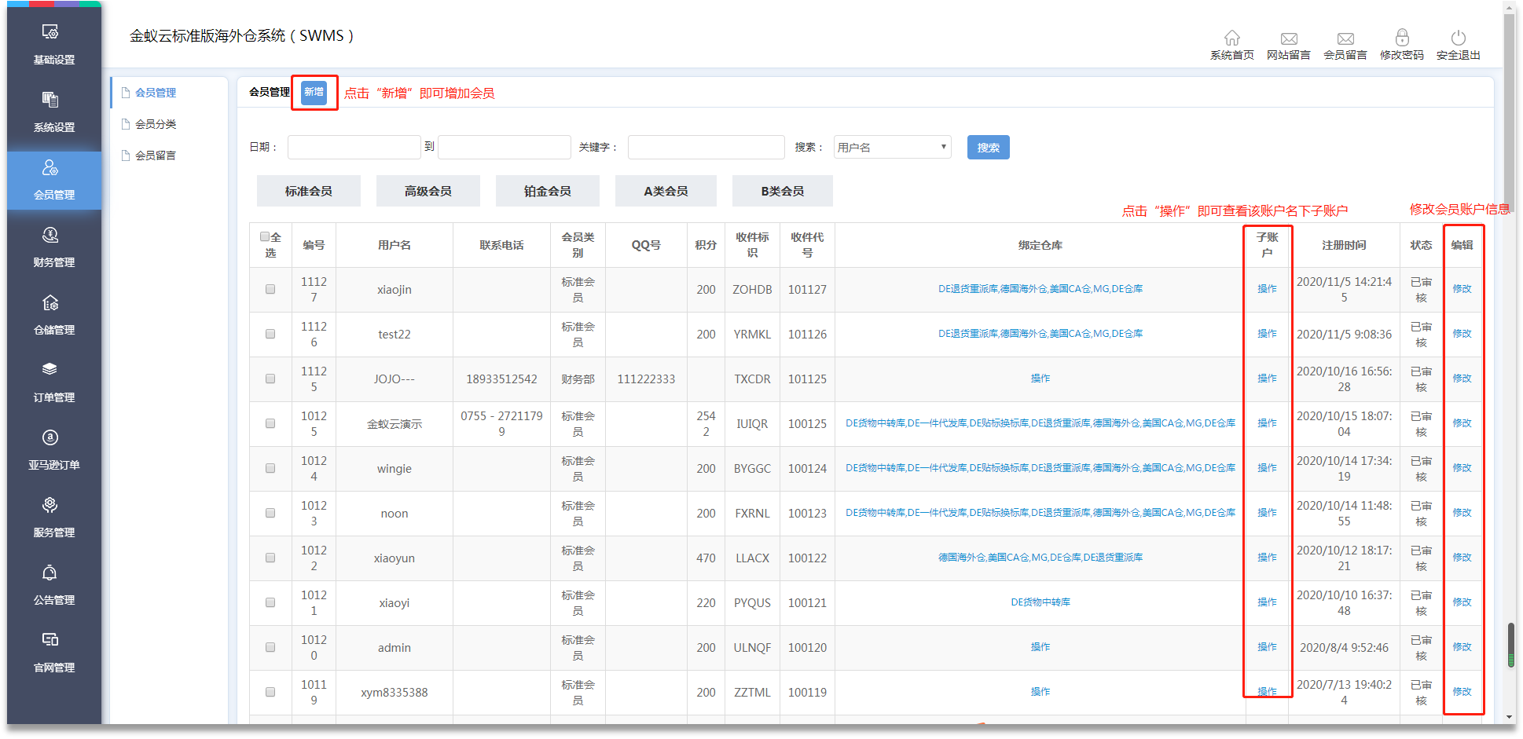
Task: Check the 全选 select-all checkbox
Action: point(265,237)
